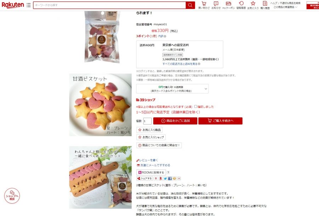Share on Facebook icon
319x216 pixels.
coord(170,178)
